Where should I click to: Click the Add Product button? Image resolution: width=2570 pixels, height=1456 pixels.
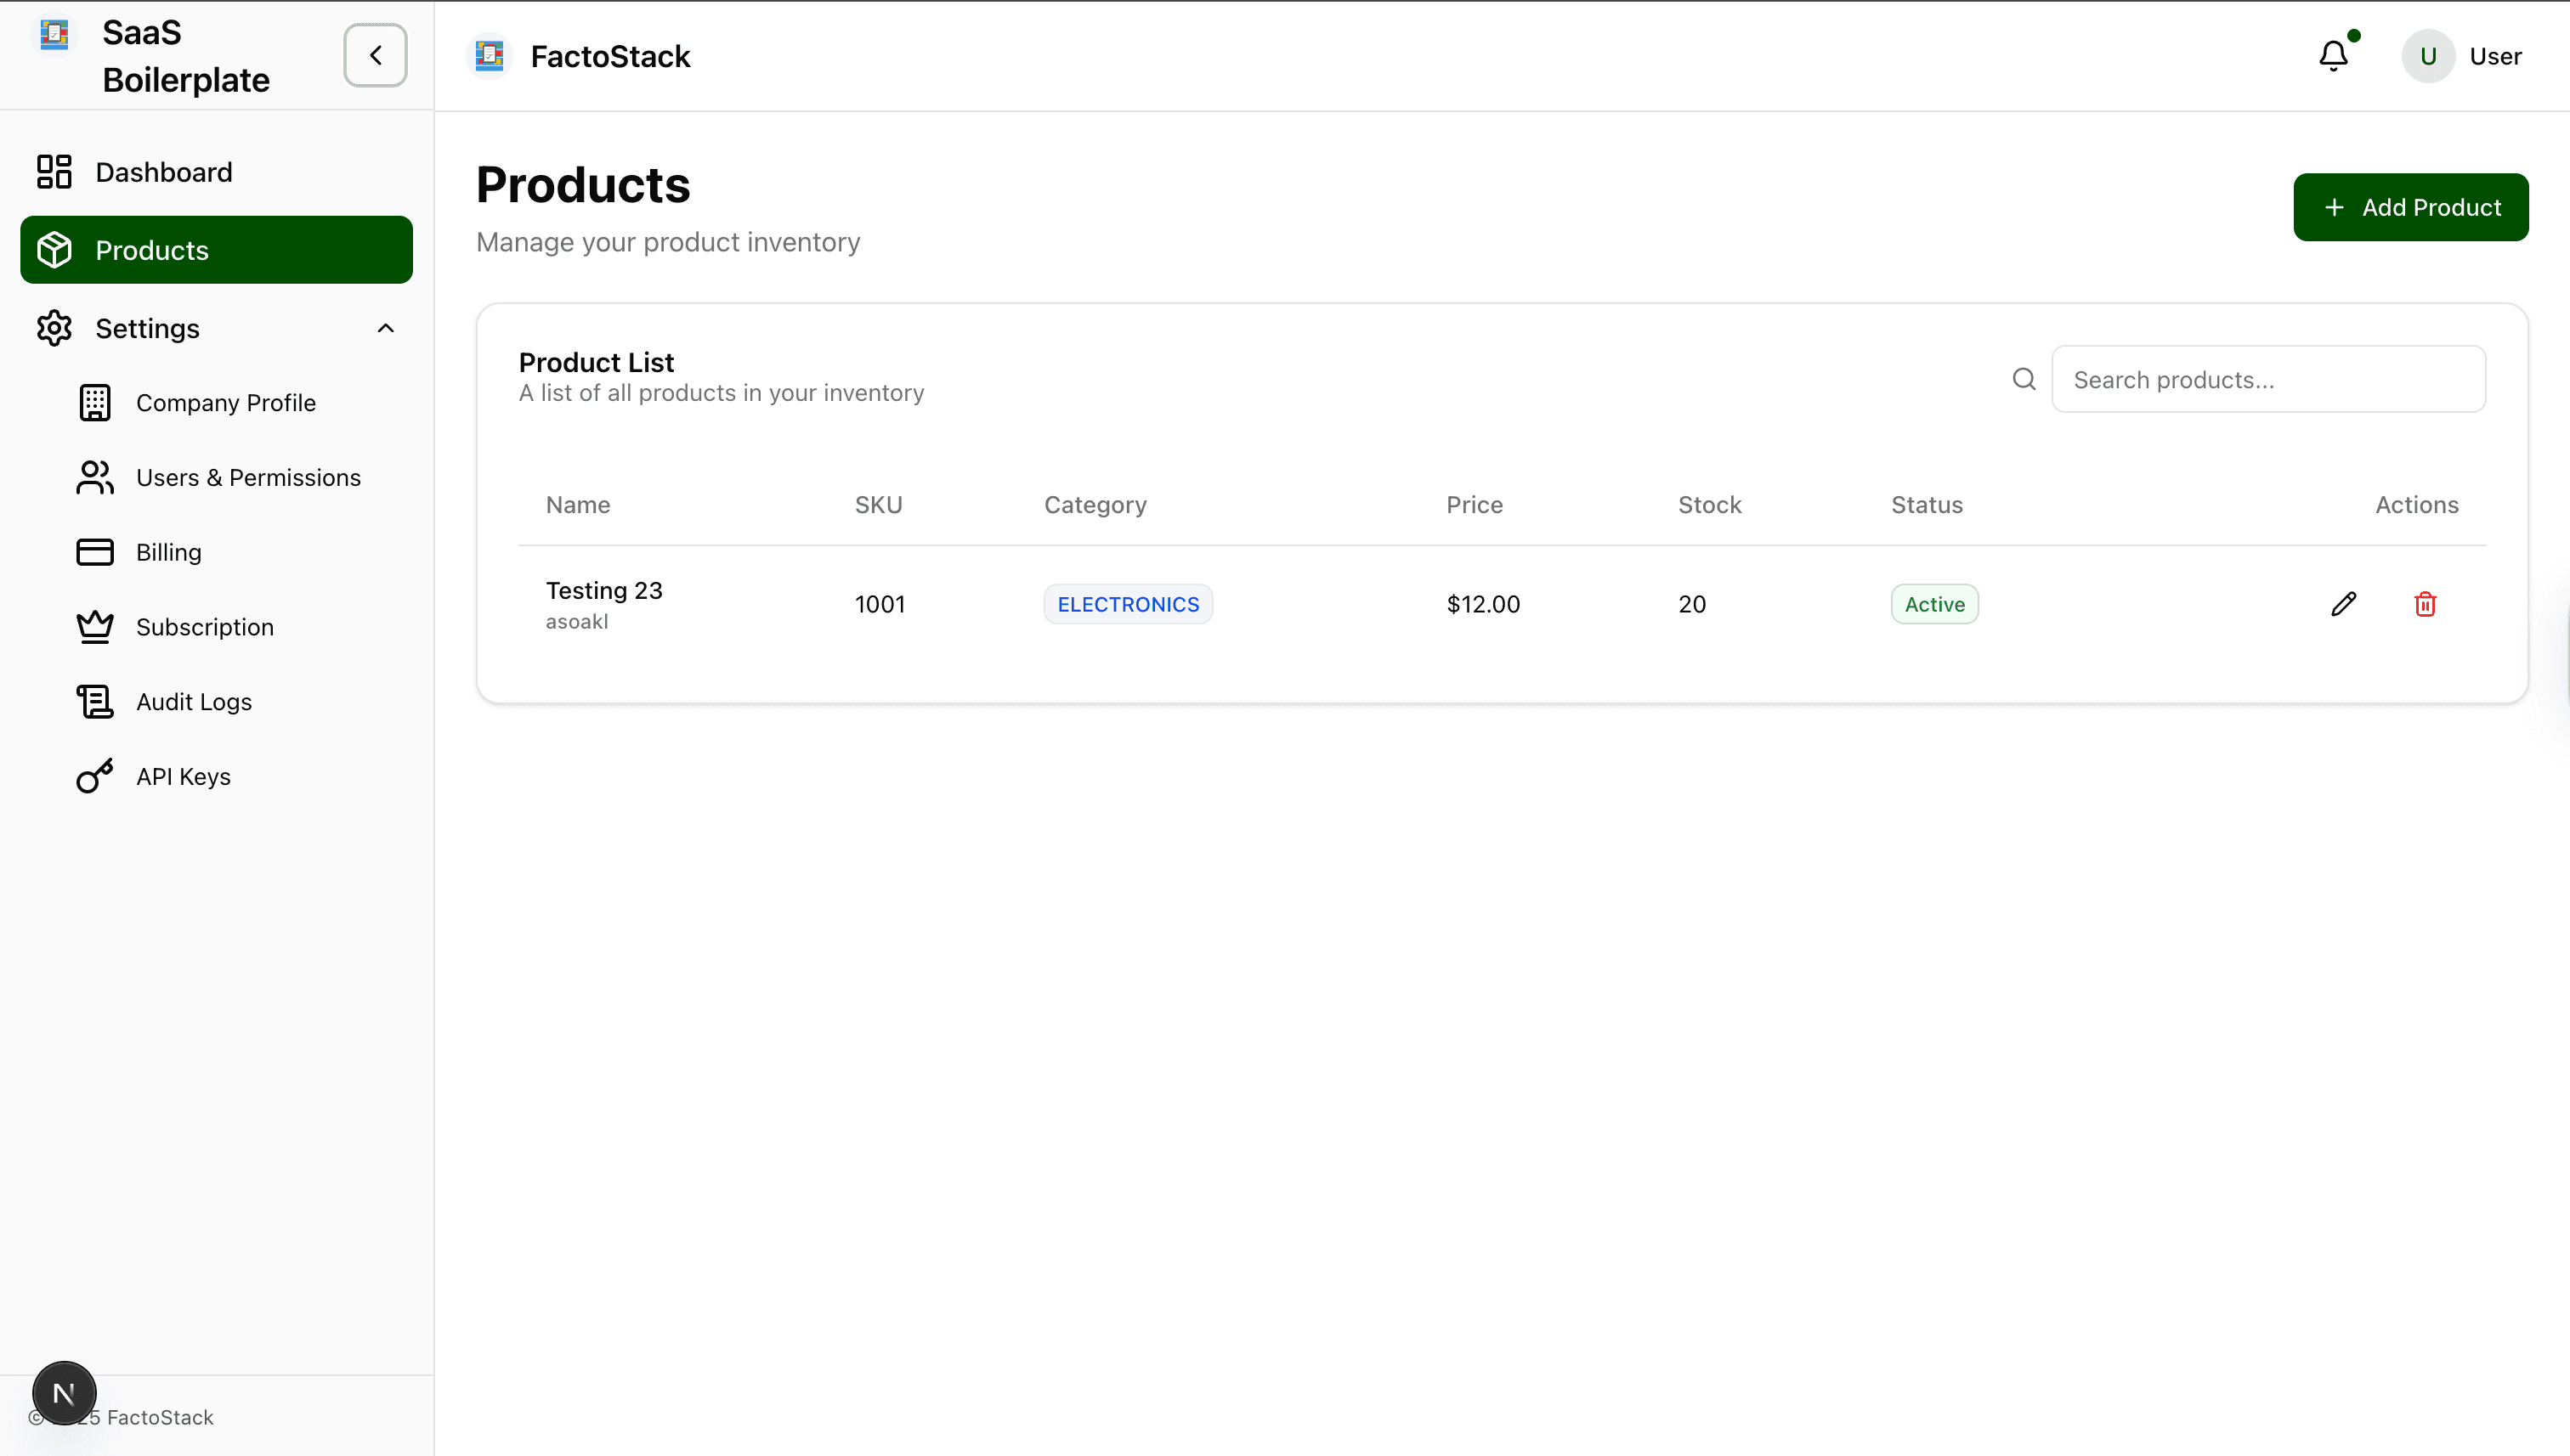coord(2411,207)
